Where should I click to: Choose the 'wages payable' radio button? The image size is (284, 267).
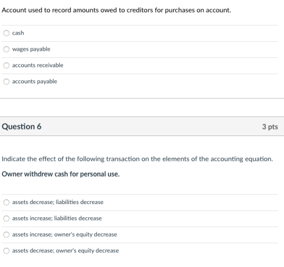coord(6,49)
